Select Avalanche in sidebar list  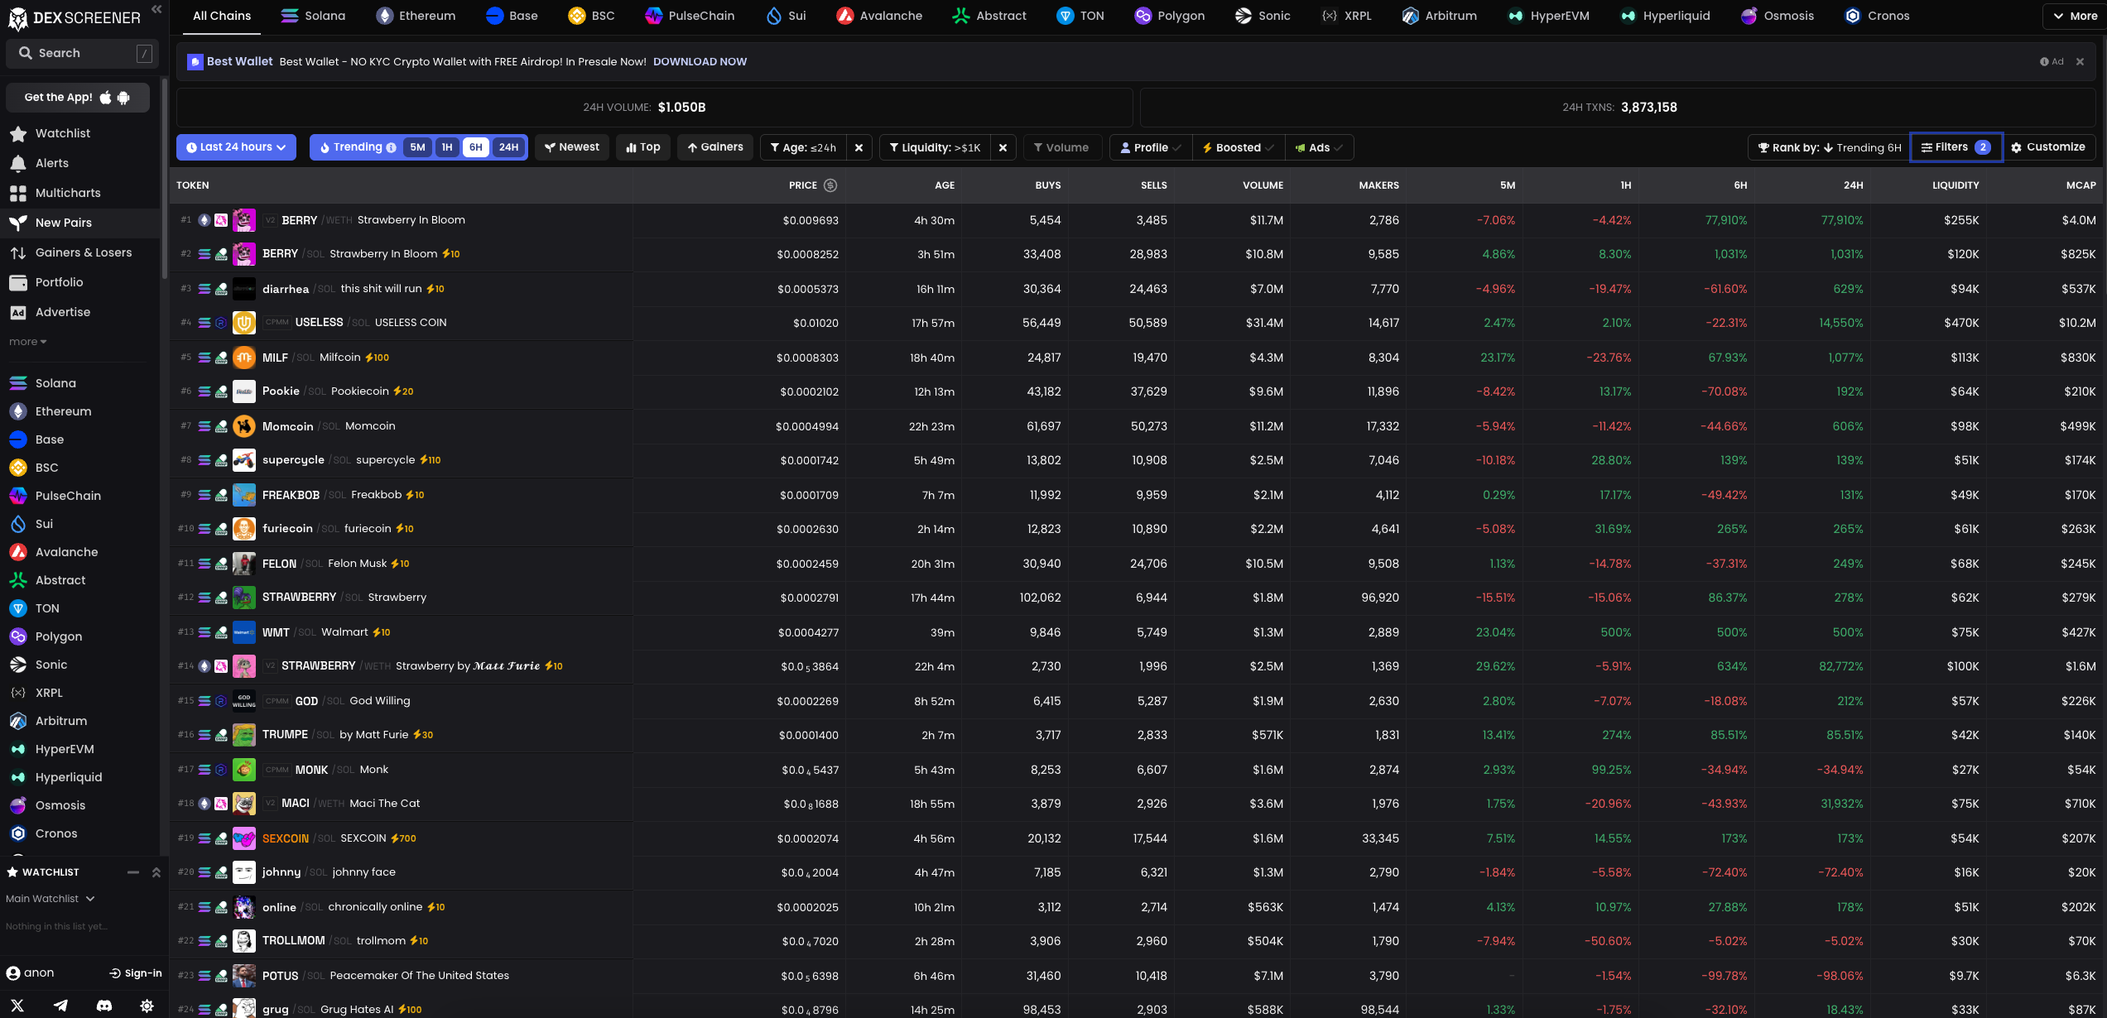(80, 552)
